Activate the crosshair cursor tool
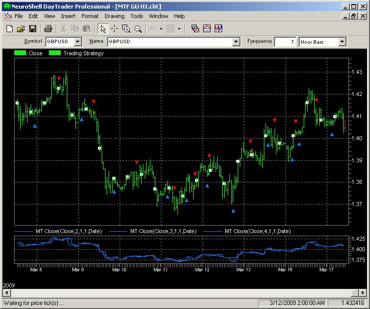370x309 pixels. 115,29
